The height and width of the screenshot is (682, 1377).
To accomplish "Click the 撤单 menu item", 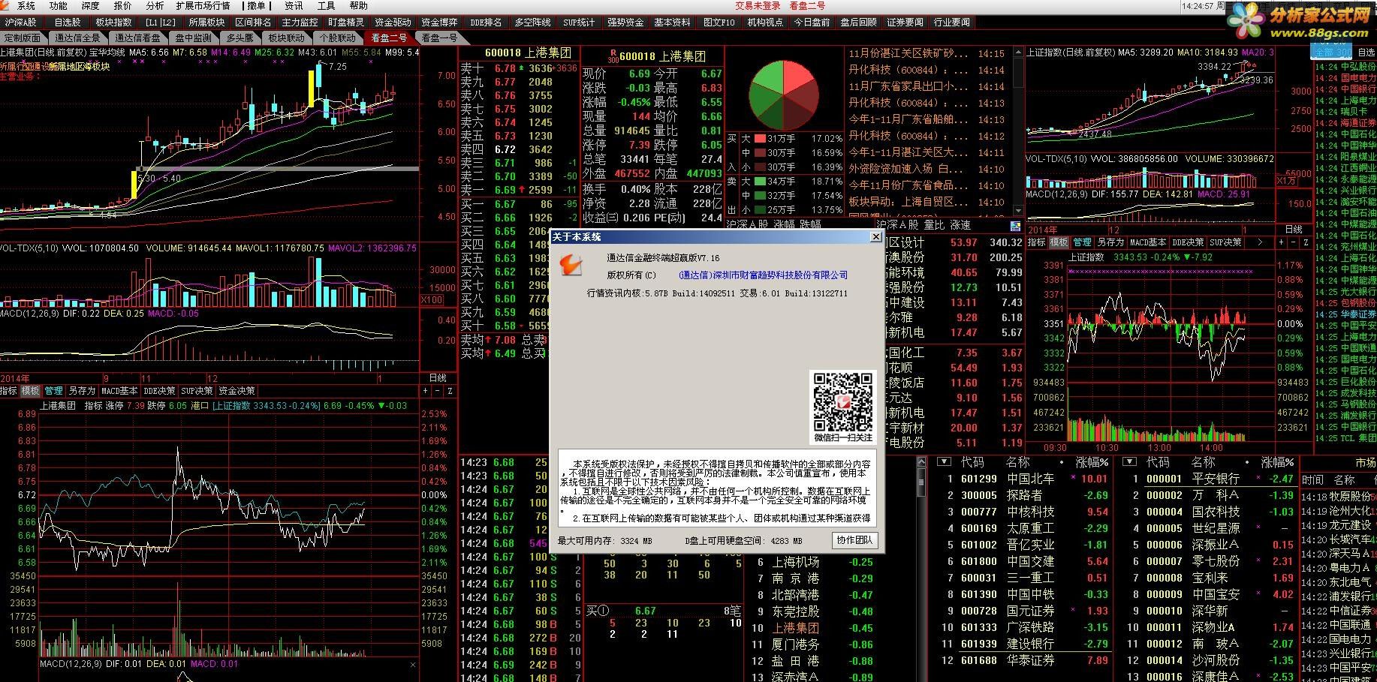I will click(256, 6).
